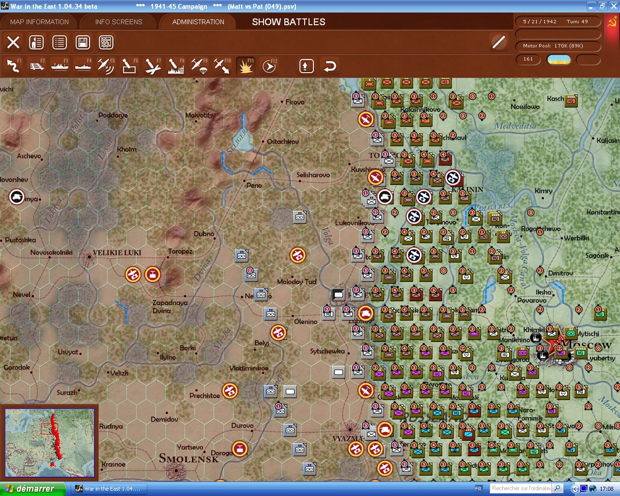This screenshot has width=620, height=496.
Task: Click the Motor Pool 170K (89K) readout
Action: point(558,46)
